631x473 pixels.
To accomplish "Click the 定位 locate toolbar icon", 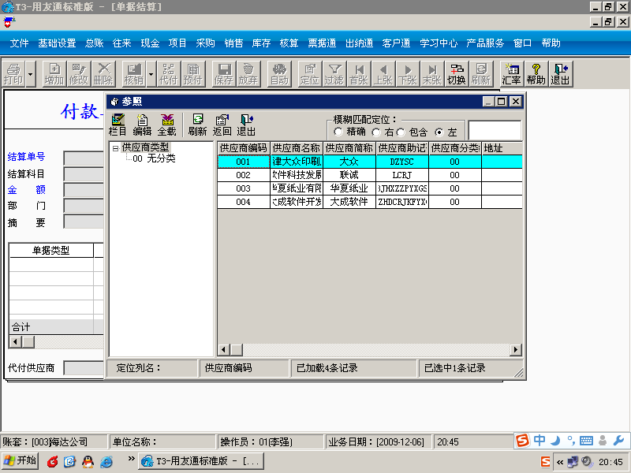I will 310,74.
